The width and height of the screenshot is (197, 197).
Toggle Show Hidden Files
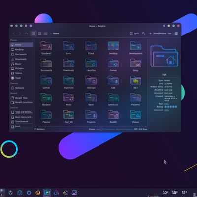point(160,33)
